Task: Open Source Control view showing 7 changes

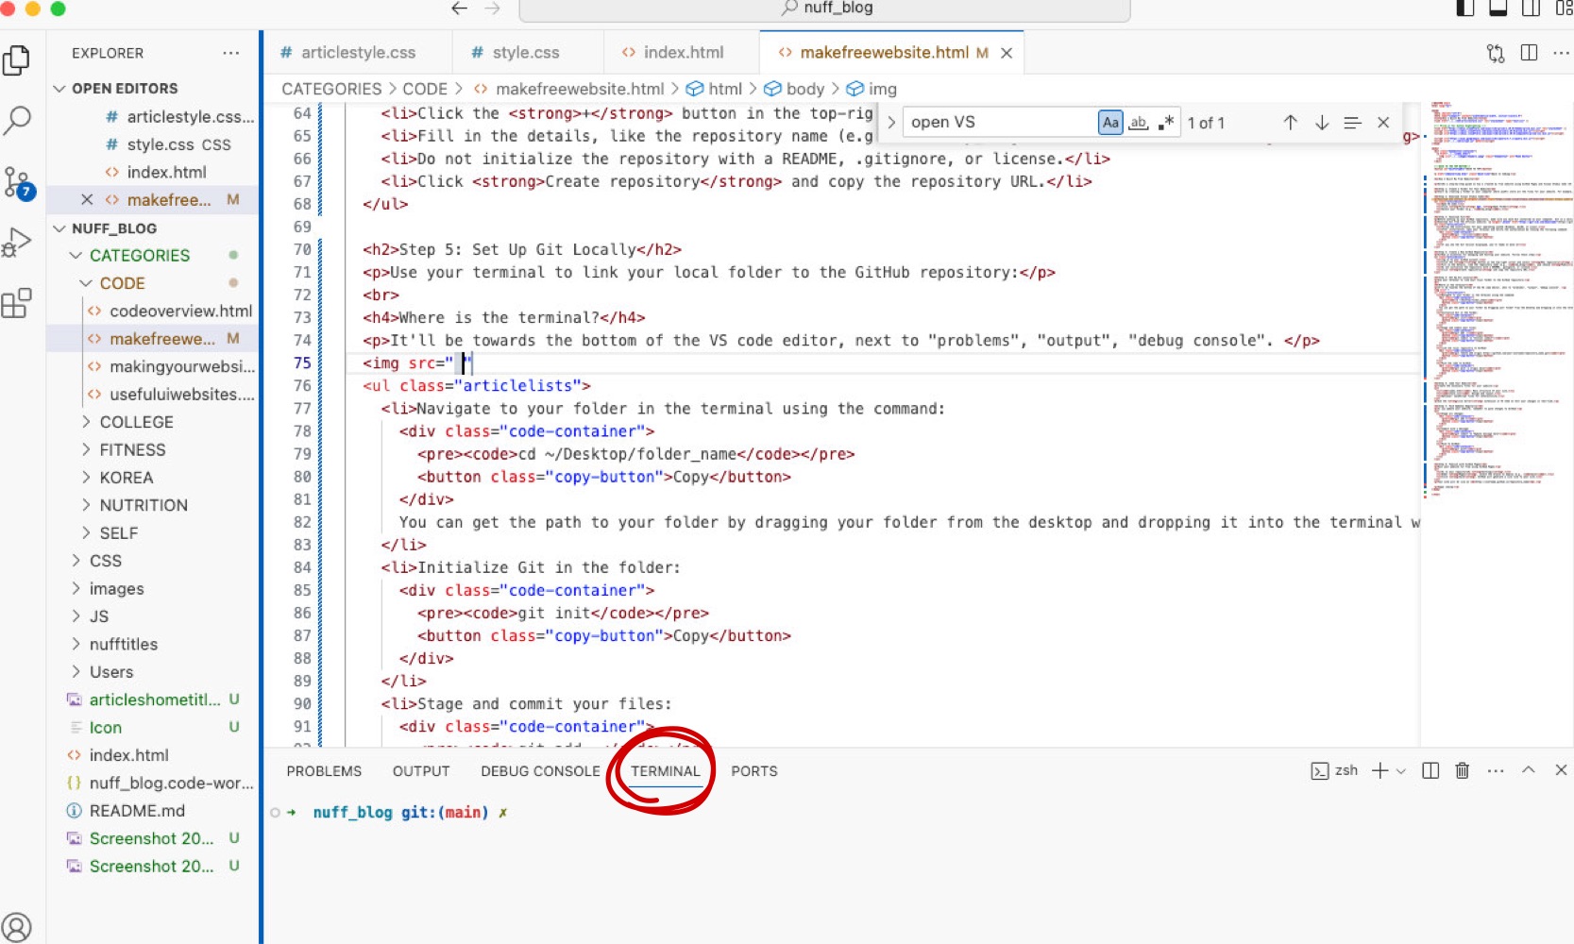Action: 17,181
